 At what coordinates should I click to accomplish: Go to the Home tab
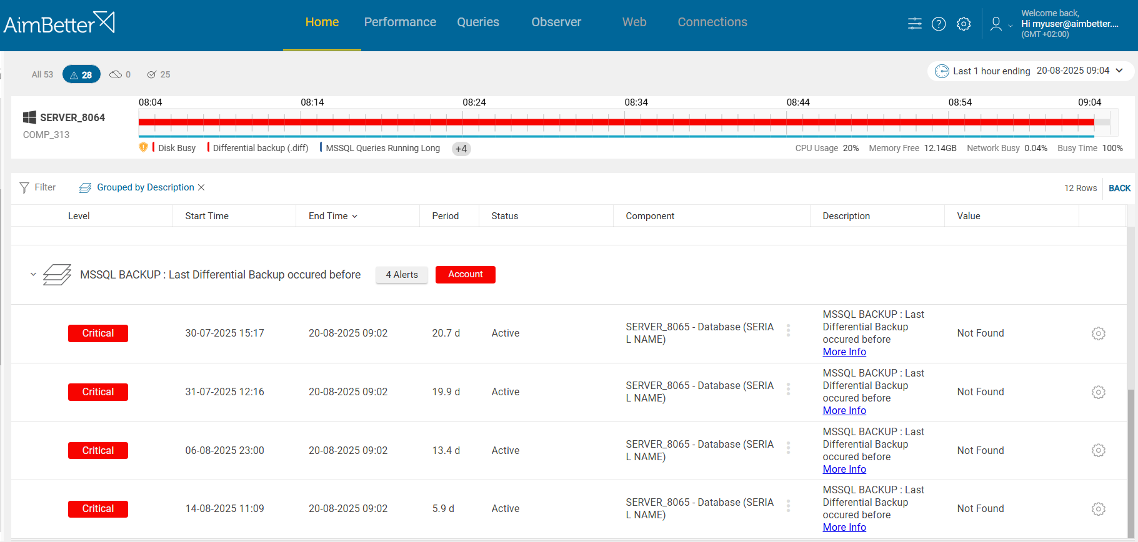click(322, 22)
